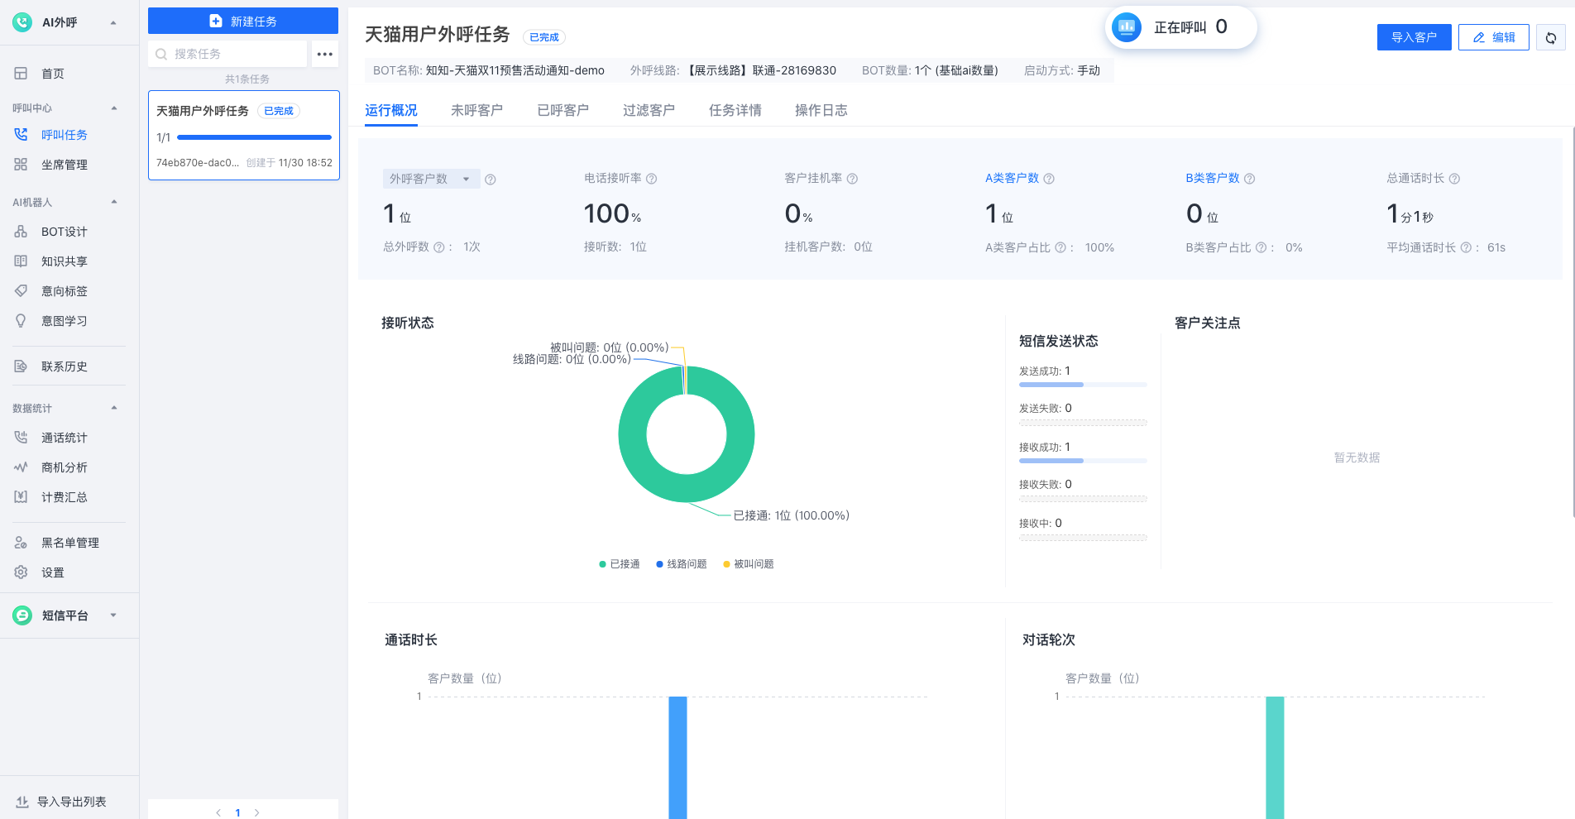This screenshot has width=1575, height=819.
Task: Switch to 任务详情 tab
Action: point(735,110)
